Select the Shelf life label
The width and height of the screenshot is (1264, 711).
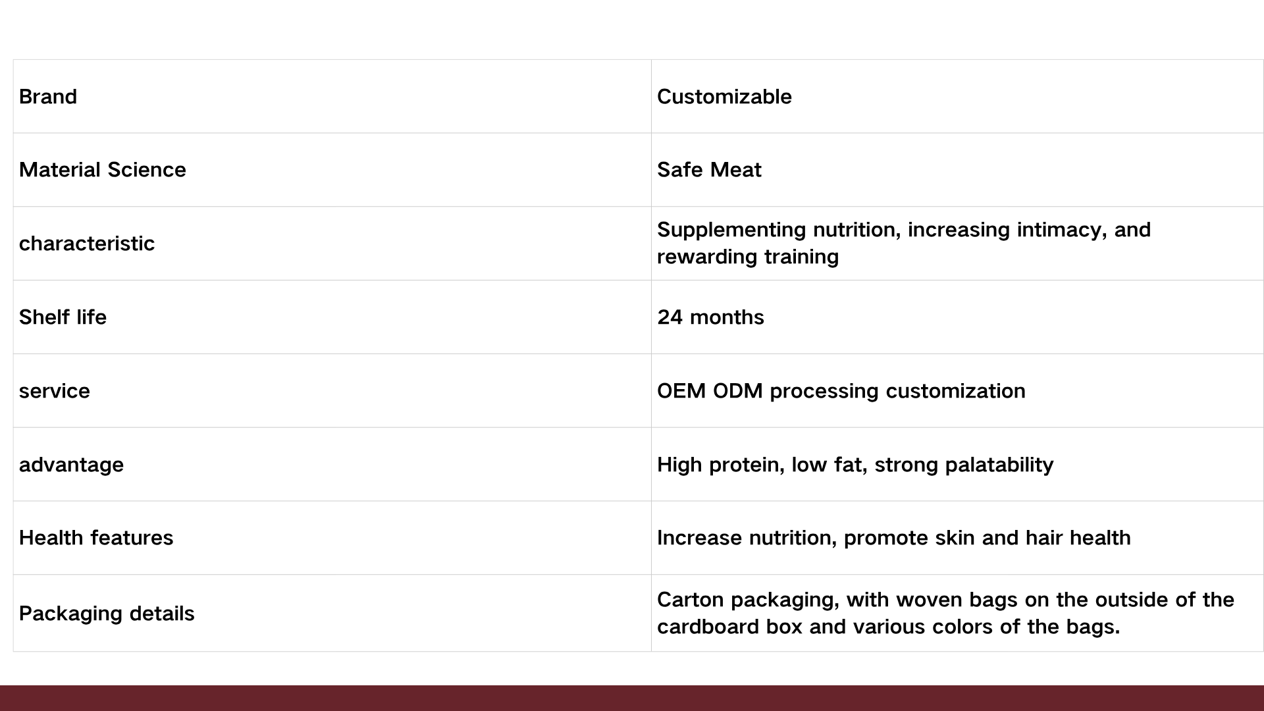point(63,317)
